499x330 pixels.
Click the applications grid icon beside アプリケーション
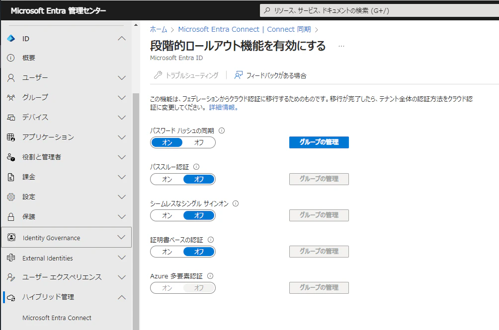pyautogui.click(x=11, y=137)
